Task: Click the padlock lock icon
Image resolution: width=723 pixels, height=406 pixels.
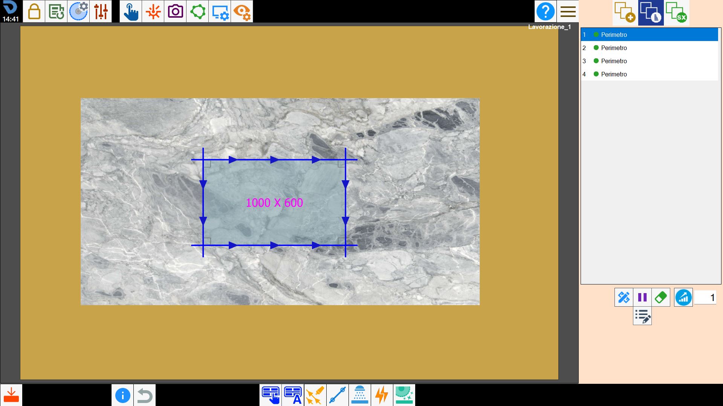Action: 34,11
